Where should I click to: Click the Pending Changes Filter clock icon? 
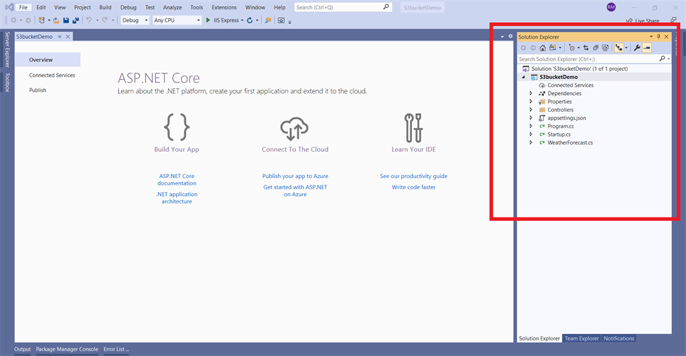572,48
